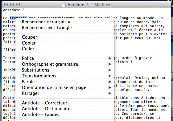Open Antidote – Dictionnaires from menu
The width and height of the screenshot is (173, 121).
[x=65, y=109]
